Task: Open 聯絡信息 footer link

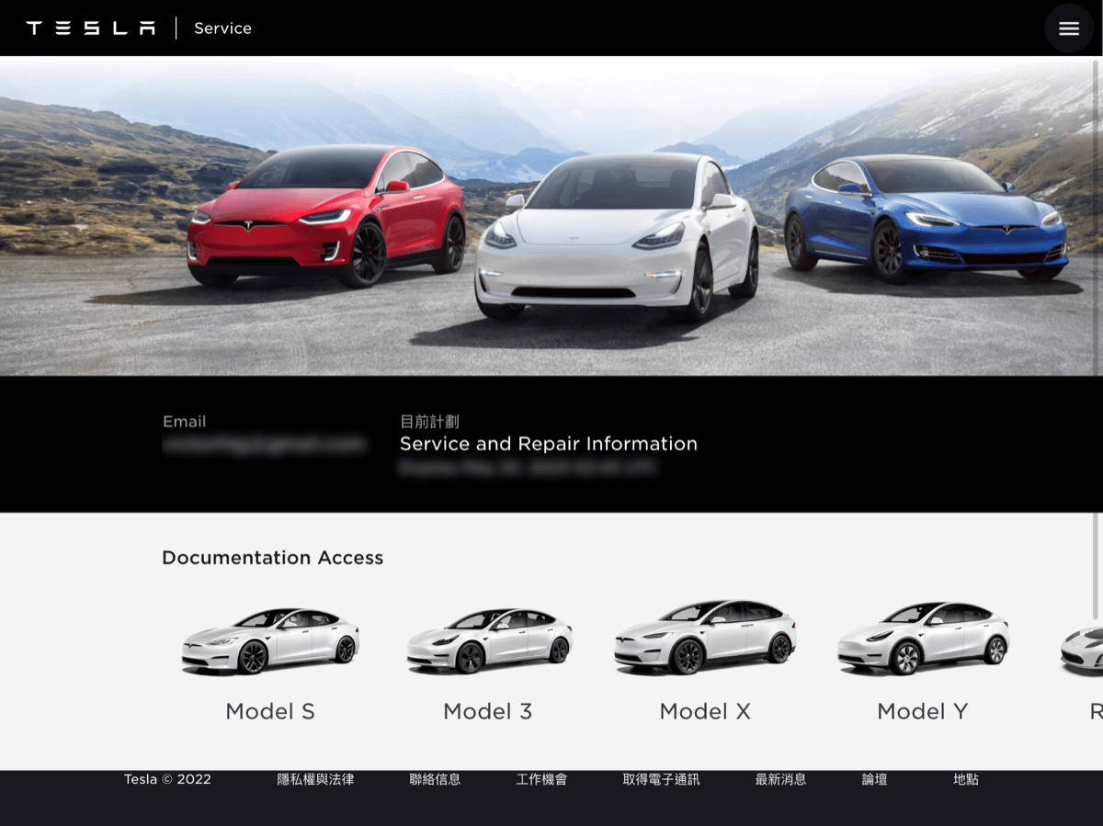Action: coord(435,779)
